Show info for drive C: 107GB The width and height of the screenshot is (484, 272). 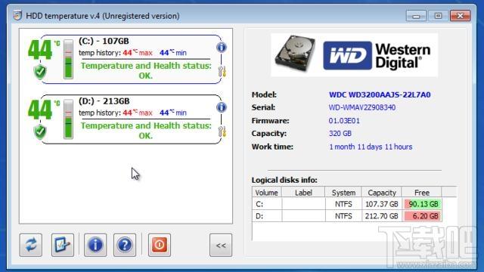tap(222, 47)
